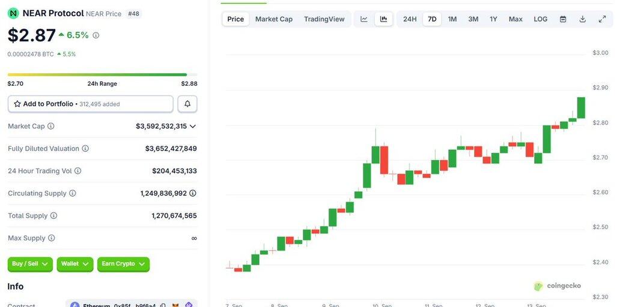Switch chart range to 1M
This screenshot has width=620, height=307.
click(x=452, y=19)
